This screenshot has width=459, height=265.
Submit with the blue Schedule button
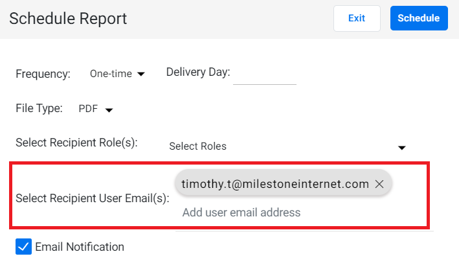click(419, 18)
